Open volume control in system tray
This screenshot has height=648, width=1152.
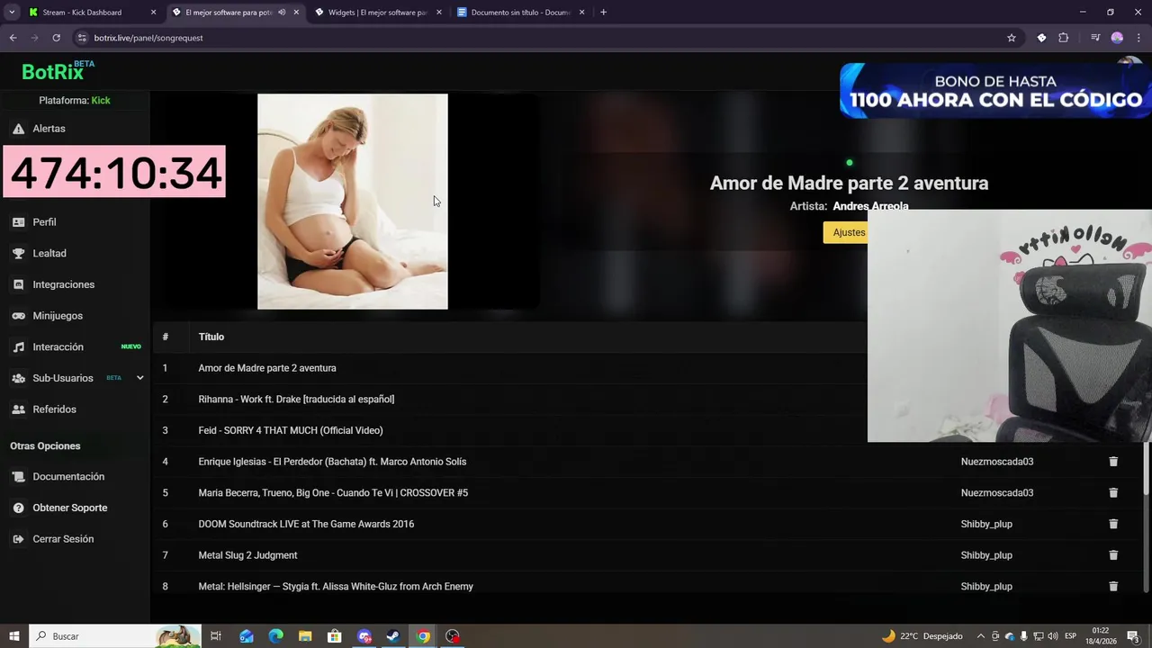tap(1052, 636)
